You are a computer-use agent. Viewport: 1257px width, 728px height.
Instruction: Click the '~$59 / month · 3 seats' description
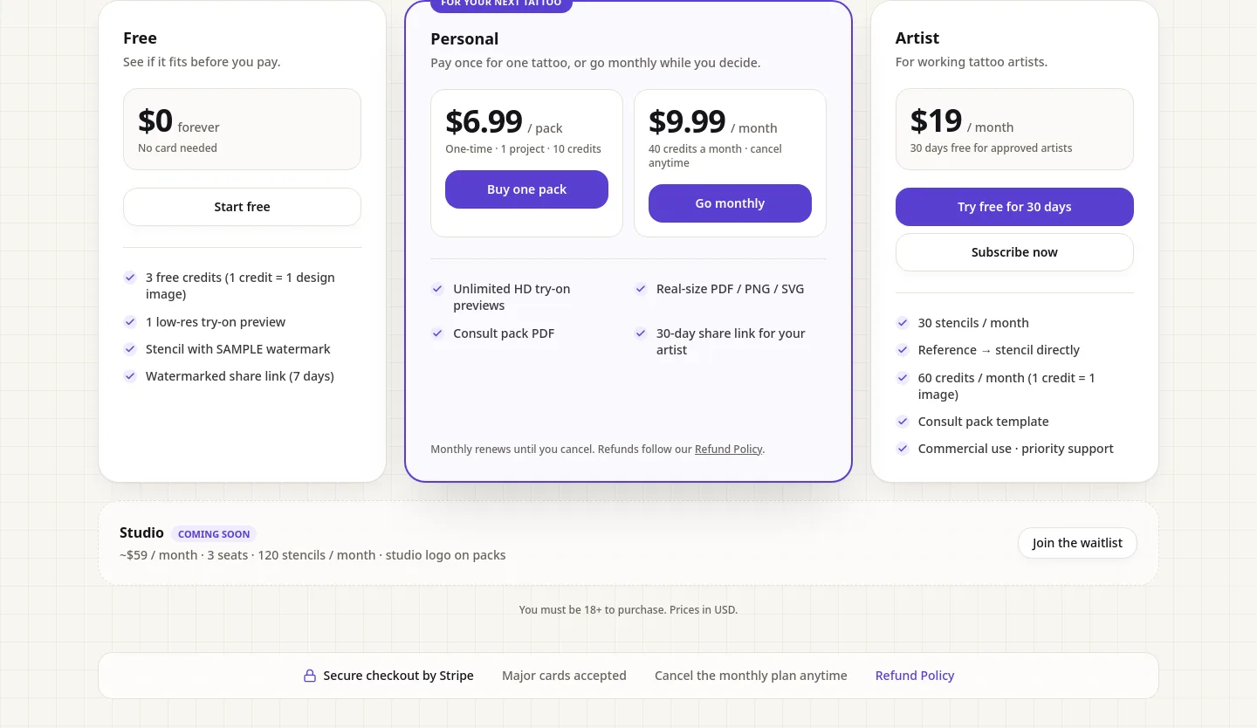313,555
